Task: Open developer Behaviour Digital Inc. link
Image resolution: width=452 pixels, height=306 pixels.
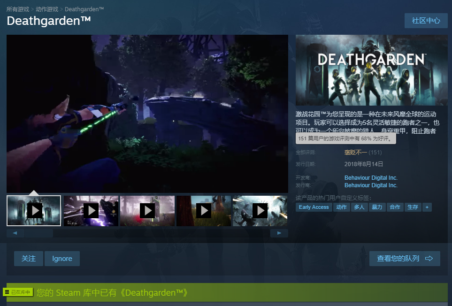Action: [x=371, y=178]
